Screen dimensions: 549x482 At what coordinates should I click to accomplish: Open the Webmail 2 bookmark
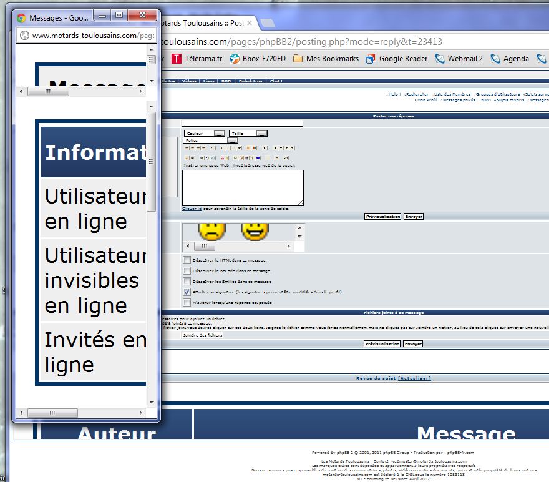pos(459,59)
